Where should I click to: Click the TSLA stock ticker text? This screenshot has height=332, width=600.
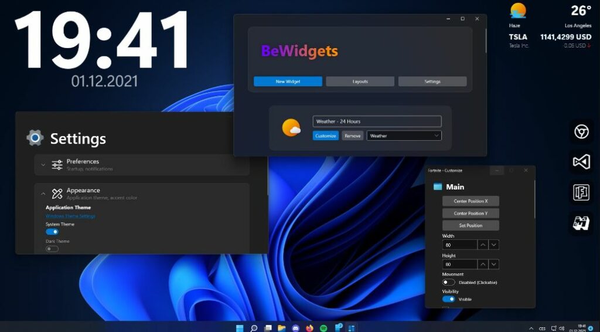pyautogui.click(x=518, y=37)
